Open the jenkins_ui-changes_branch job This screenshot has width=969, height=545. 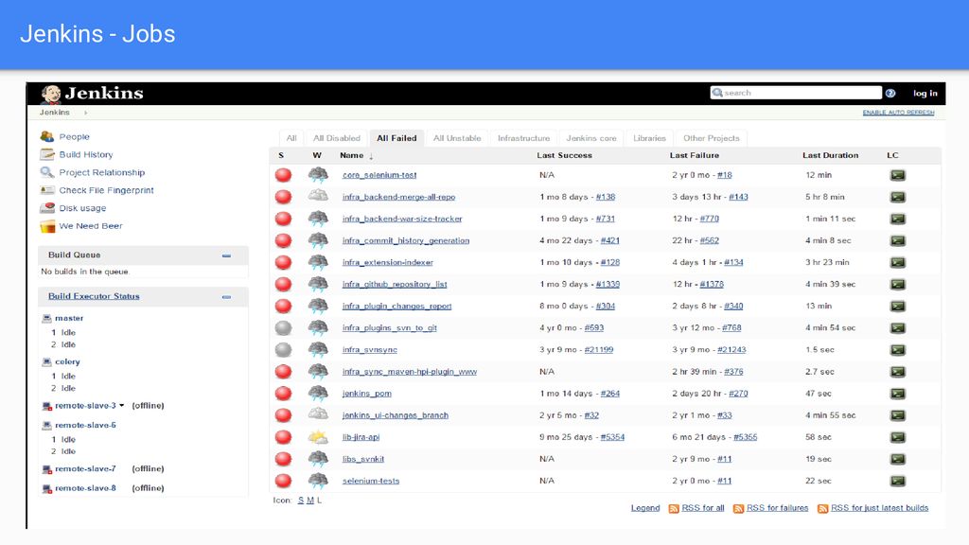(396, 416)
